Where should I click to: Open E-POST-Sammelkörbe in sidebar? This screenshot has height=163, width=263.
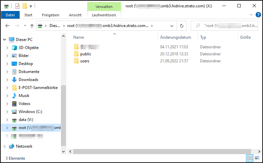(38, 88)
